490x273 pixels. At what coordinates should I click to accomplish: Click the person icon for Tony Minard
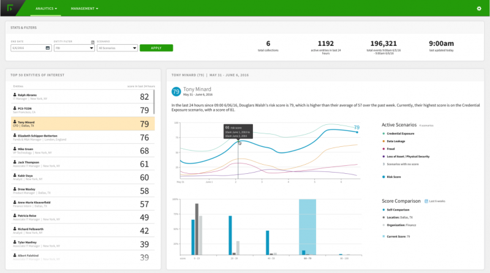15,122
